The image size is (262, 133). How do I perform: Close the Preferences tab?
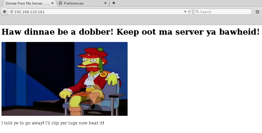point(105,3)
